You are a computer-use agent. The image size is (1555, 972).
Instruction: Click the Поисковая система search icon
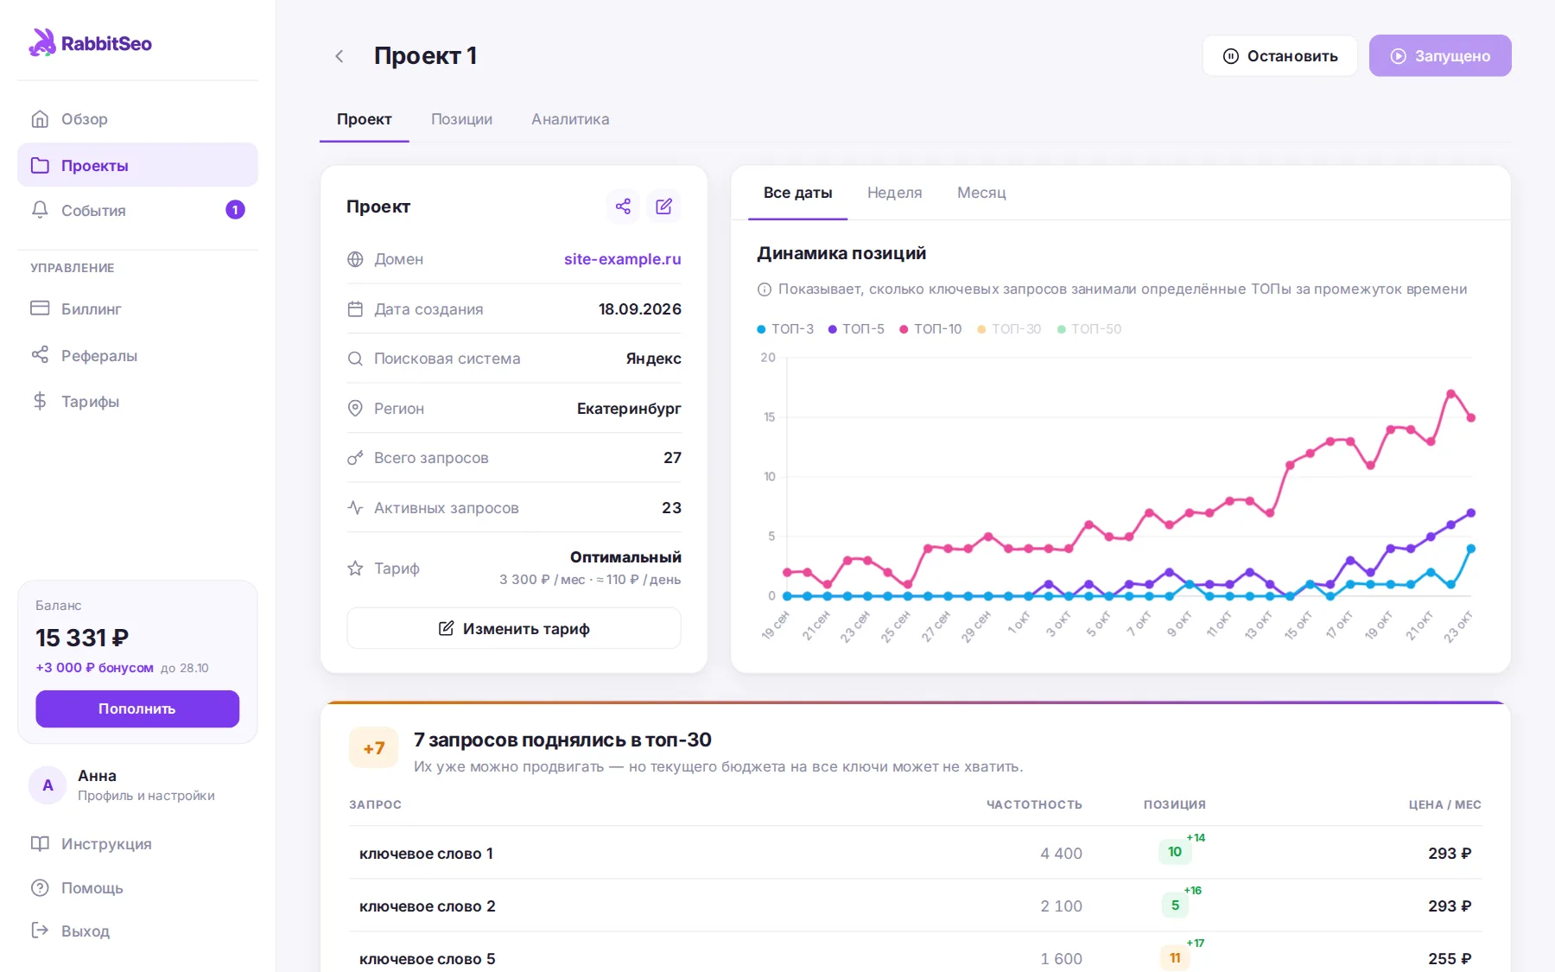tap(355, 359)
